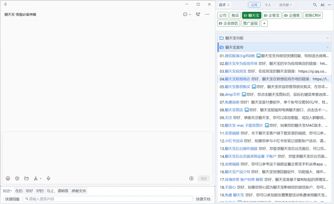Viewport: 334px width, 204px height.
Task: Click the image icon in 聊天宝简洁 row
Action: 247,110
